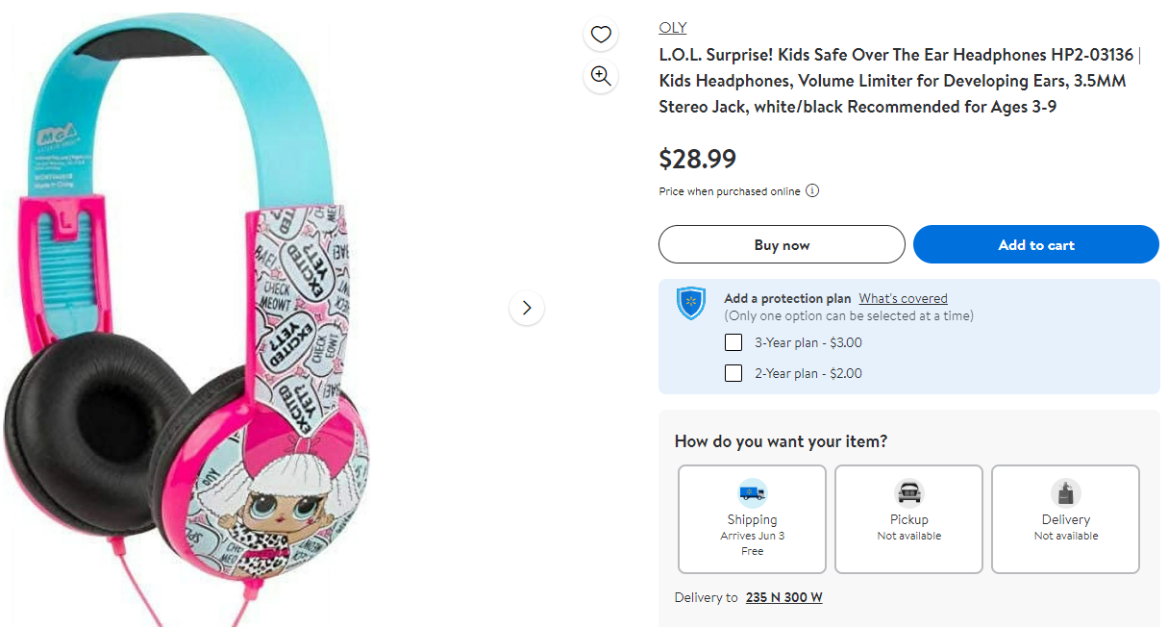Click the "How do you want your item?" heading

pyautogui.click(x=781, y=441)
